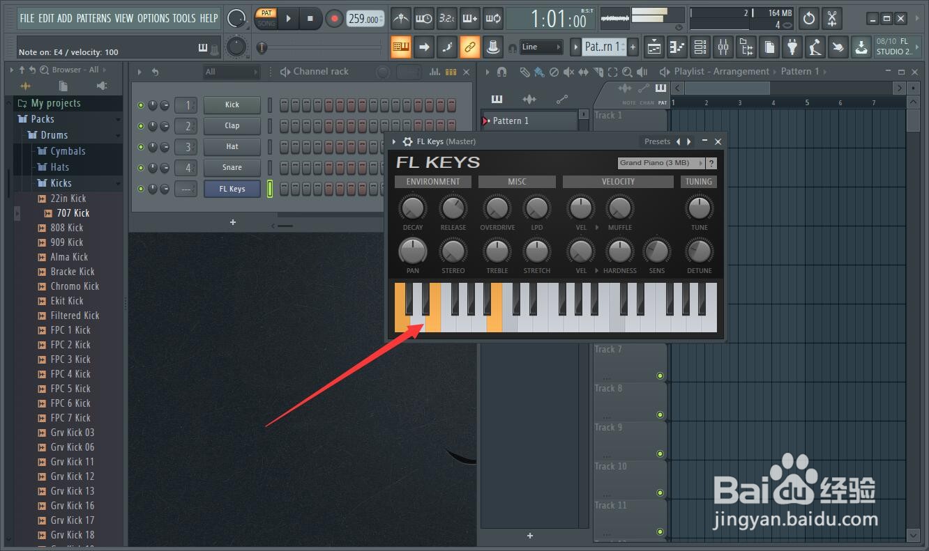Click undo history arrows icon
This screenshot has height=551, width=929.
[809, 18]
